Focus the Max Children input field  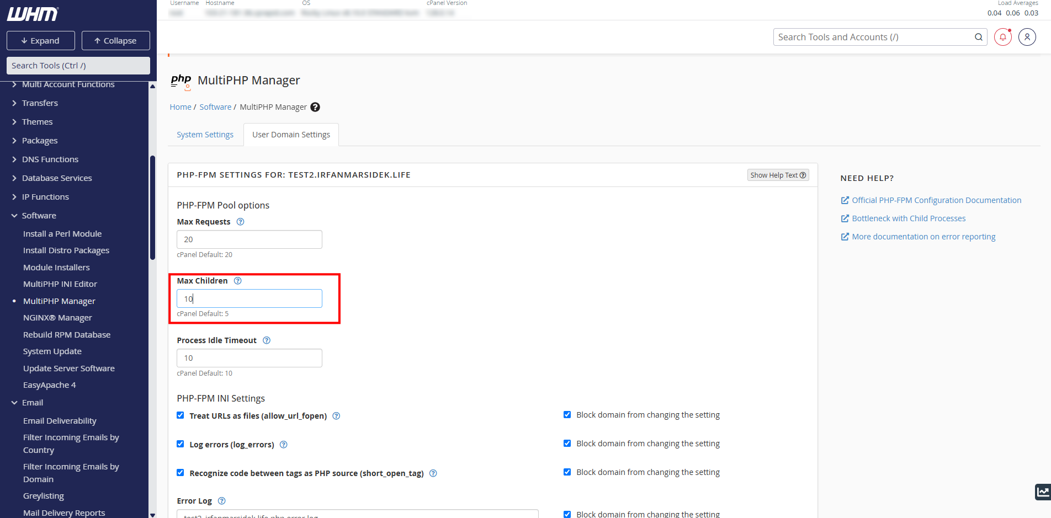[x=250, y=298]
